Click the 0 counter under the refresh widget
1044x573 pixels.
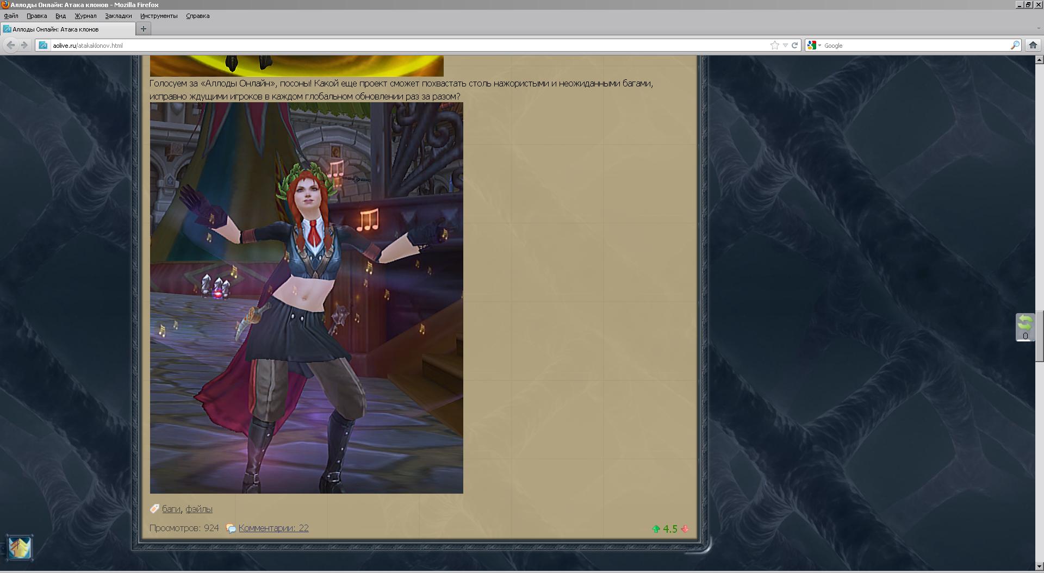tap(1026, 336)
